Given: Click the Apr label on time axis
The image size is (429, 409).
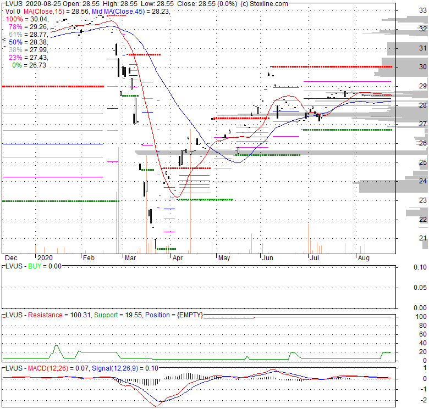Looking at the screenshot, I should pyautogui.click(x=178, y=258).
